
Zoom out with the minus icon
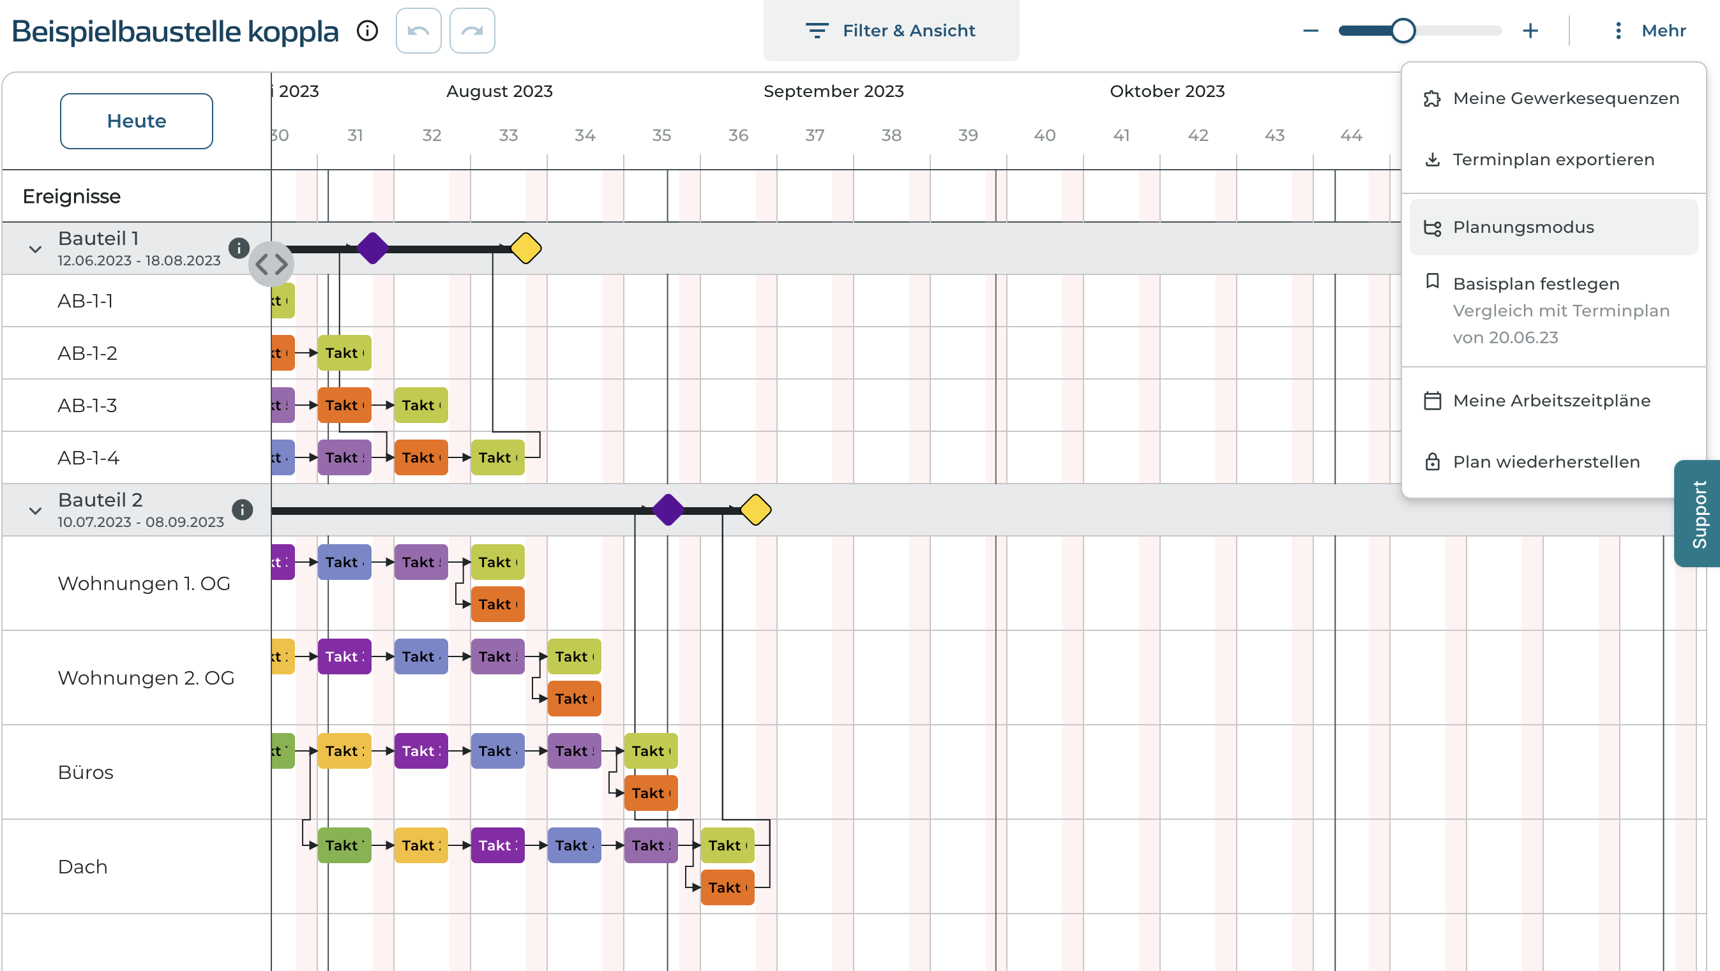tap(1311, 31)
